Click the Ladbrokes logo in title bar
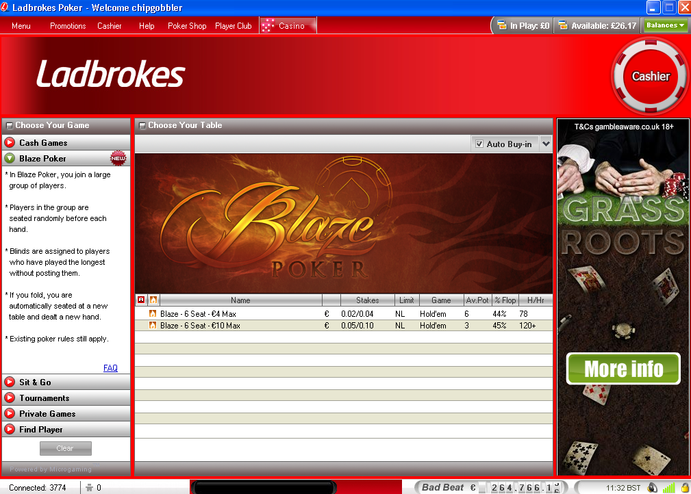 (5, 7)
